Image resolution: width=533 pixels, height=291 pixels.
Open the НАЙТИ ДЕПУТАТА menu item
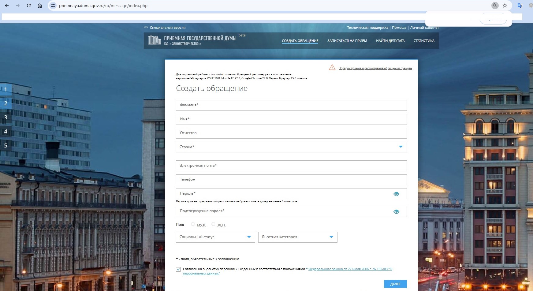[x=390, y=41]
